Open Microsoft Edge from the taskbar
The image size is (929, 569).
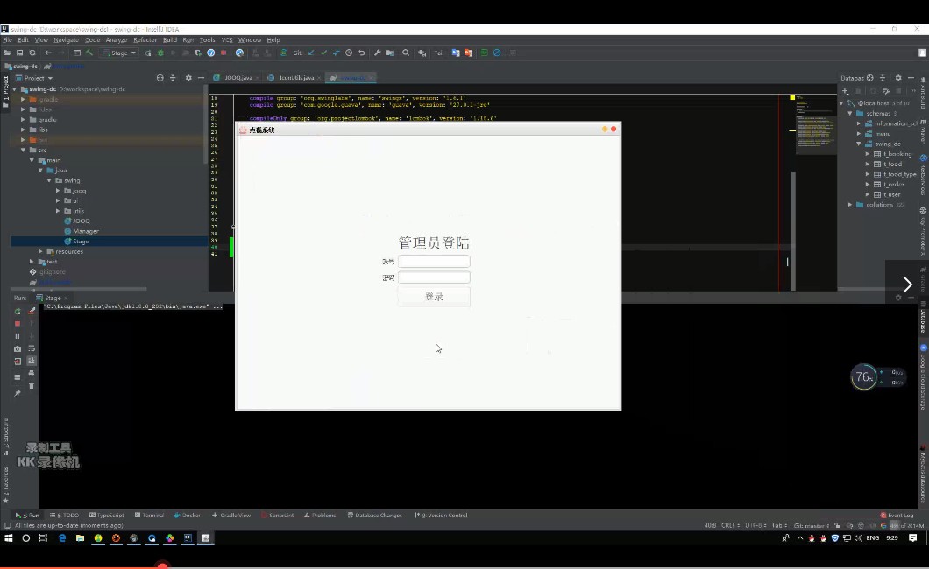point(62,538)
